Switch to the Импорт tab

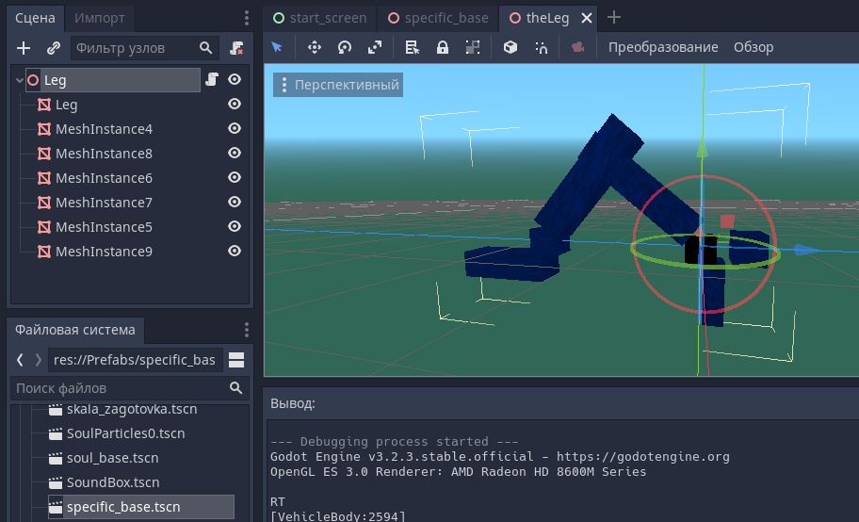click(x=99, y=18)
